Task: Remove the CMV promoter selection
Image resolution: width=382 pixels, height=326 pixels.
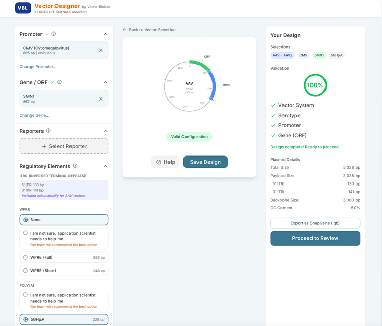Action: pos(101,50)
